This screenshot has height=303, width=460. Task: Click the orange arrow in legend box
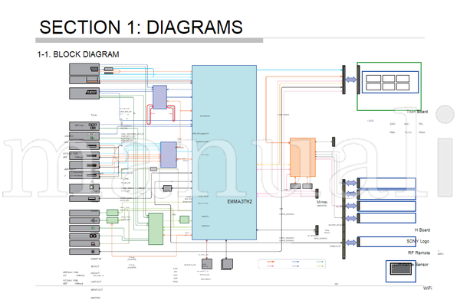point(271,262)
